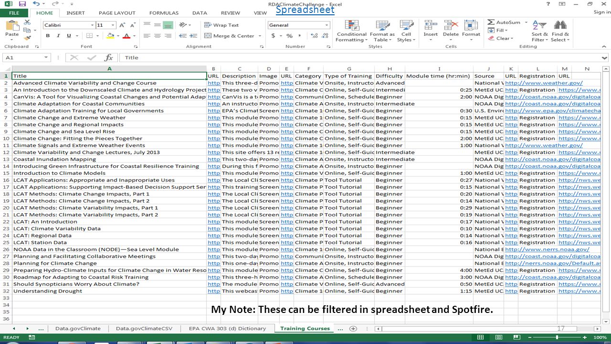Image resolution: width=611 pixels, height=344 pixels.
Task: Decrease font size with the smaller A icon
Action: coord(132,25)
